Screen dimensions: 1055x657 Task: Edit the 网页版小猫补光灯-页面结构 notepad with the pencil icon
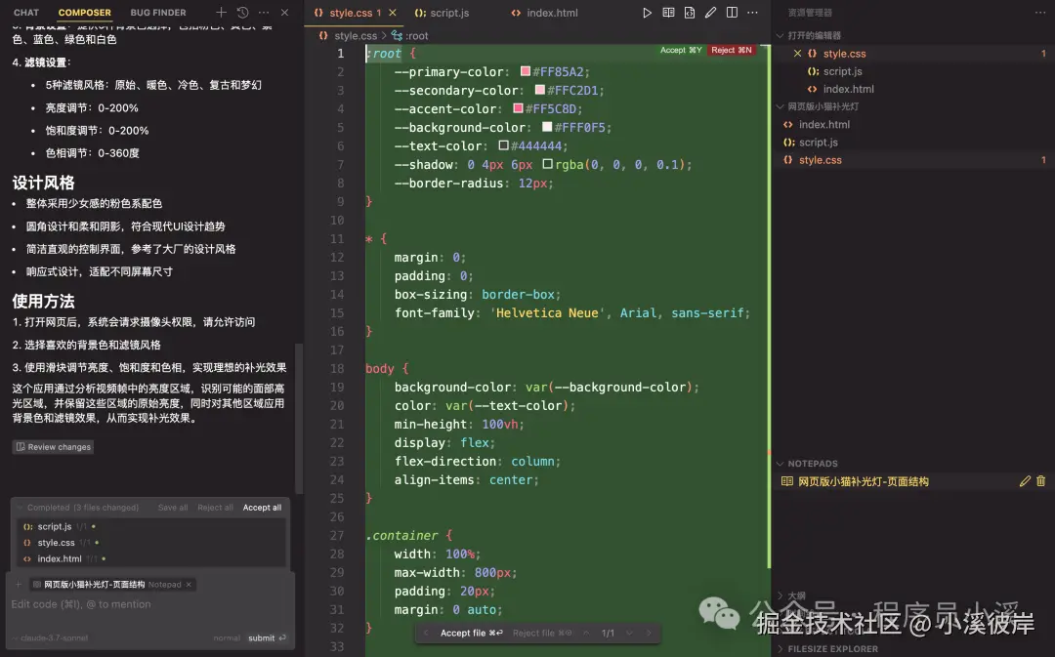1025,481
